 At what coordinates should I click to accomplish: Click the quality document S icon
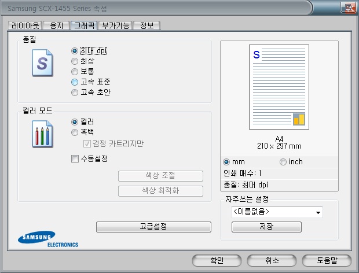[42, 63]
